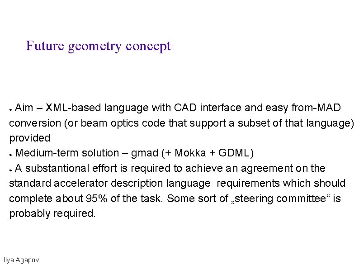Image resolution: width=359 pixels, height=269 pixels.
Task: Click the text GDML)
Action: click(x=236, y=153)
